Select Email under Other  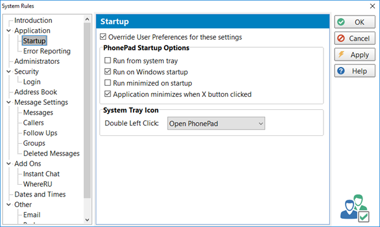pos(32,215)
